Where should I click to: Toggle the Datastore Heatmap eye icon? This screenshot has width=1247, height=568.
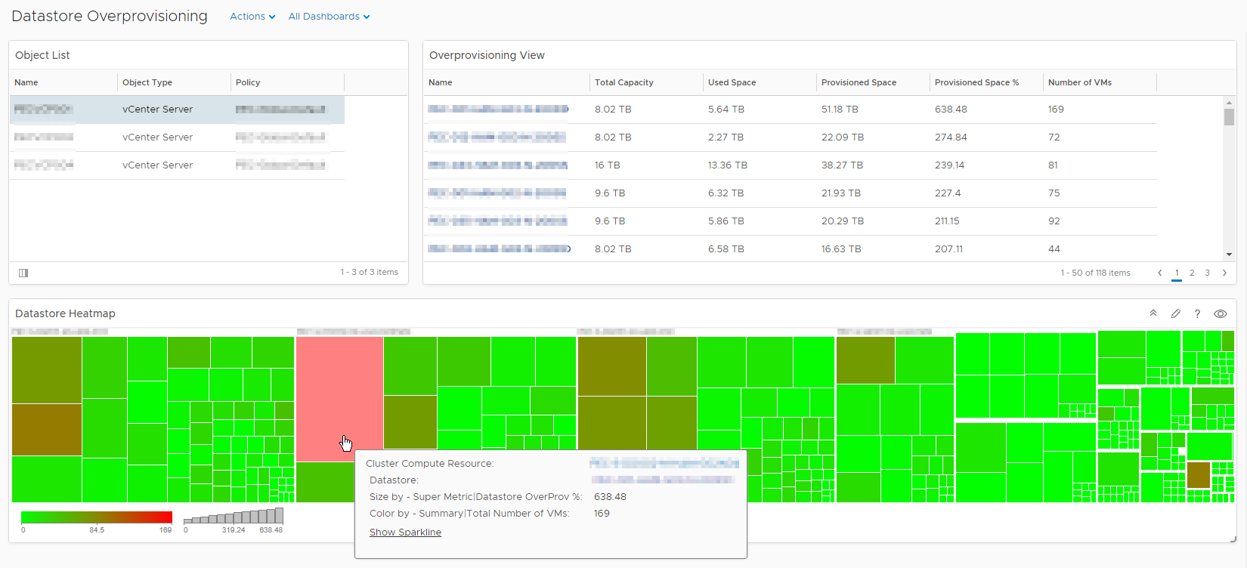pyautogui.click(x=1220, y=313)
